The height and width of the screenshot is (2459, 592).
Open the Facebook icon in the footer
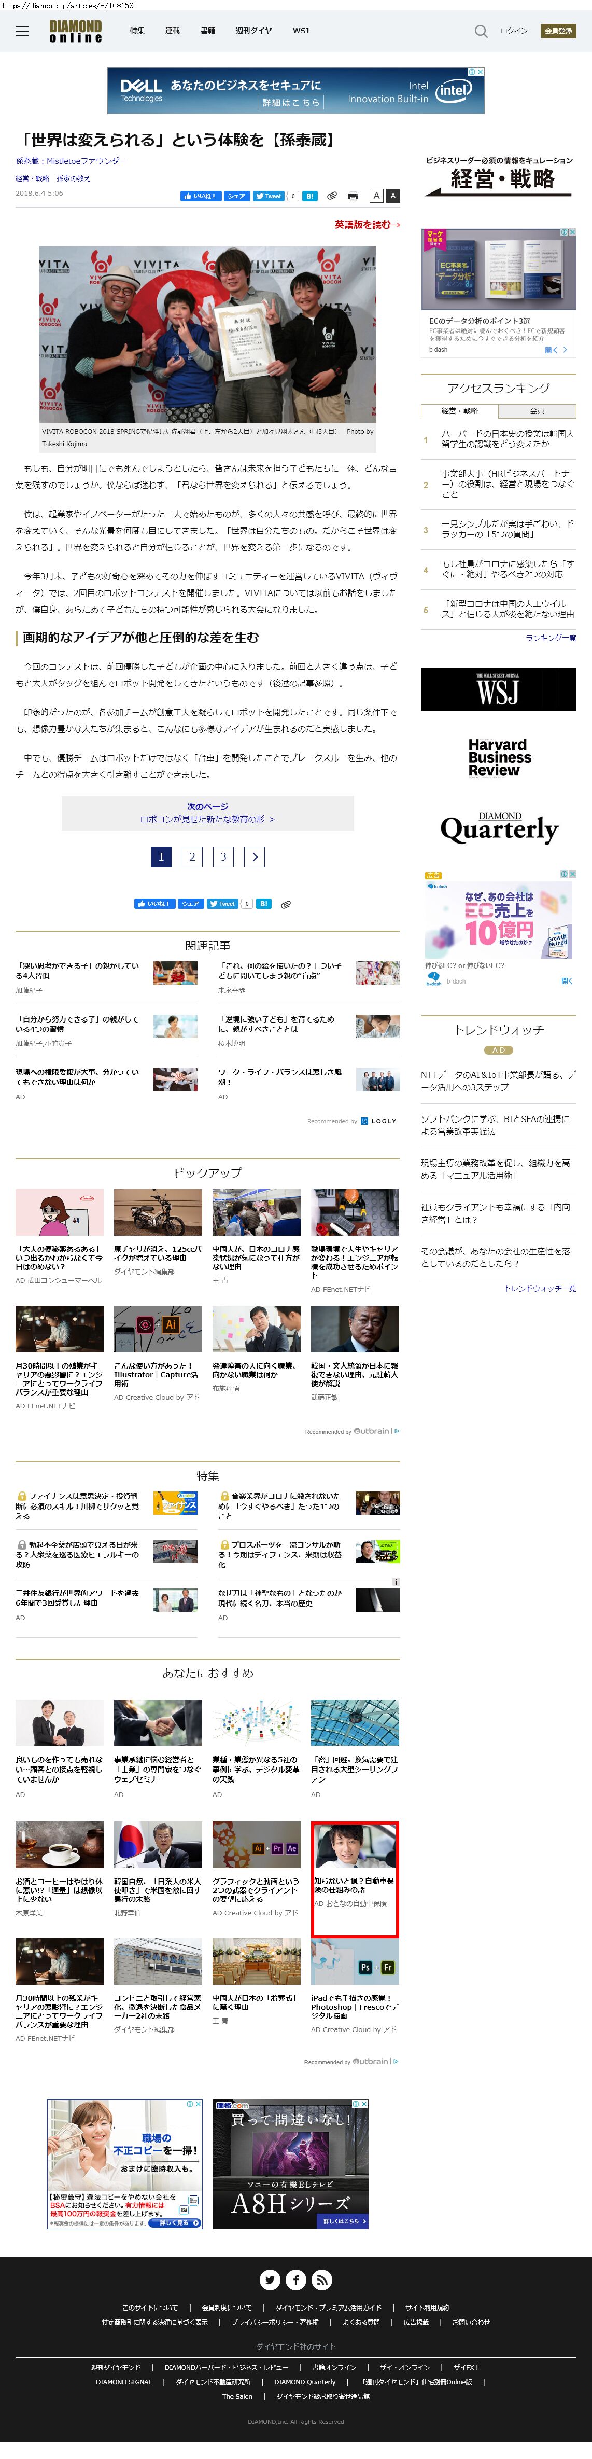(295, 2281)
